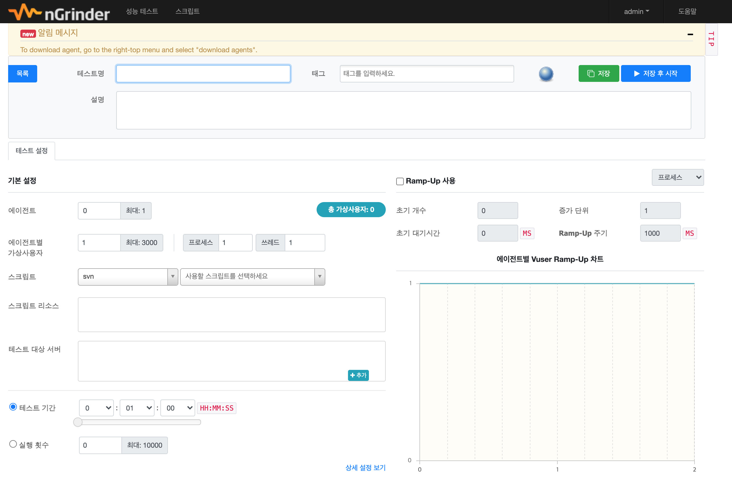Click the 테스트명 input field
The image size is (732, 504).
click(203, 74)
